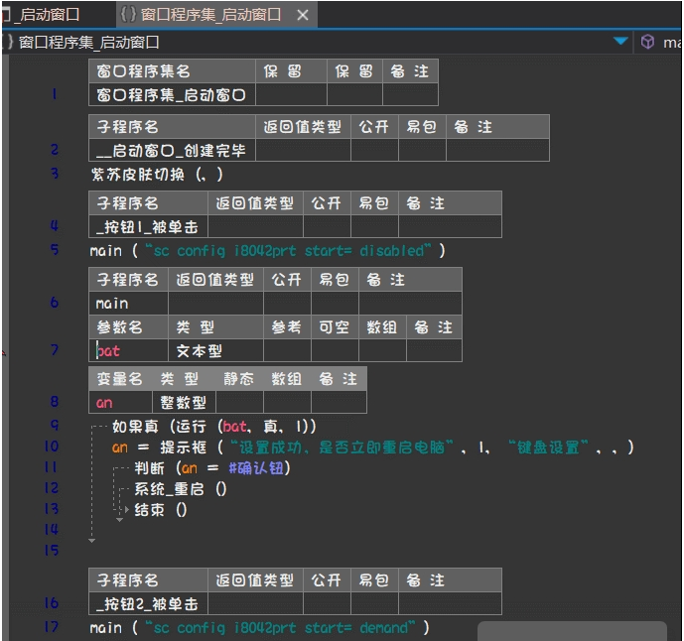Click the braces icon on the active tab
Screen dimensions: 684x641
point(128,15)
